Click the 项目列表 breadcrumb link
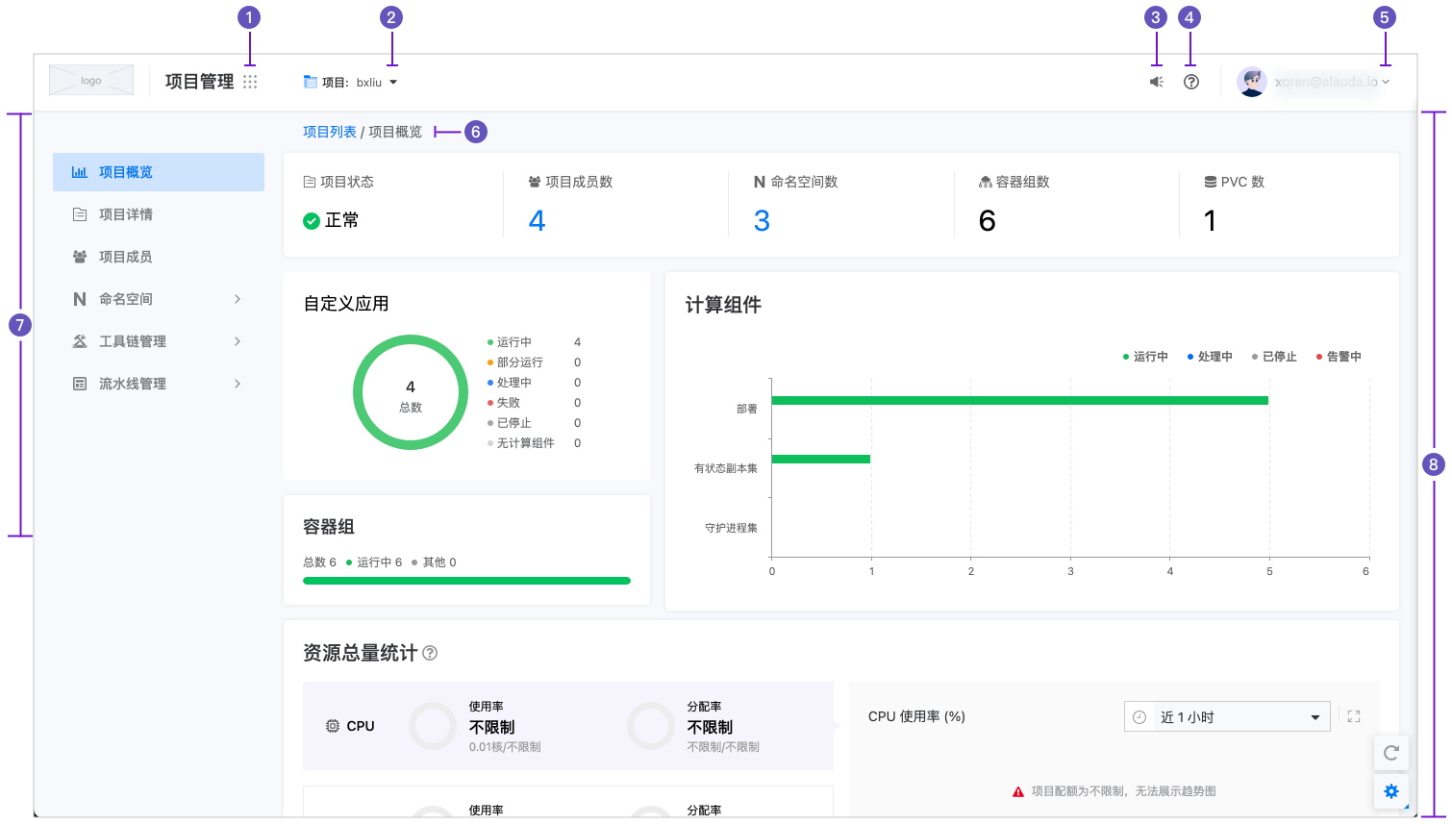This screenshot has width=1452, height=824. click(329, 132)
